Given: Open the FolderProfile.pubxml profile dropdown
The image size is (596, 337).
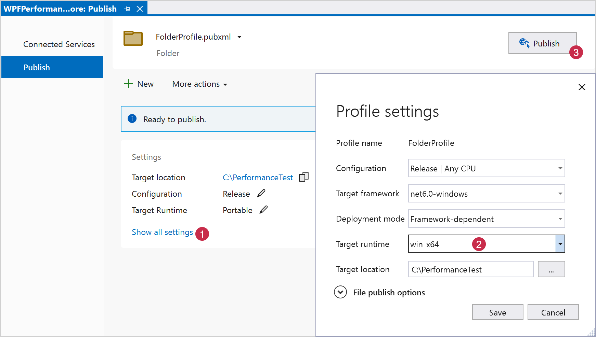Looking at the screenshot, I should (x=239, y=37).
